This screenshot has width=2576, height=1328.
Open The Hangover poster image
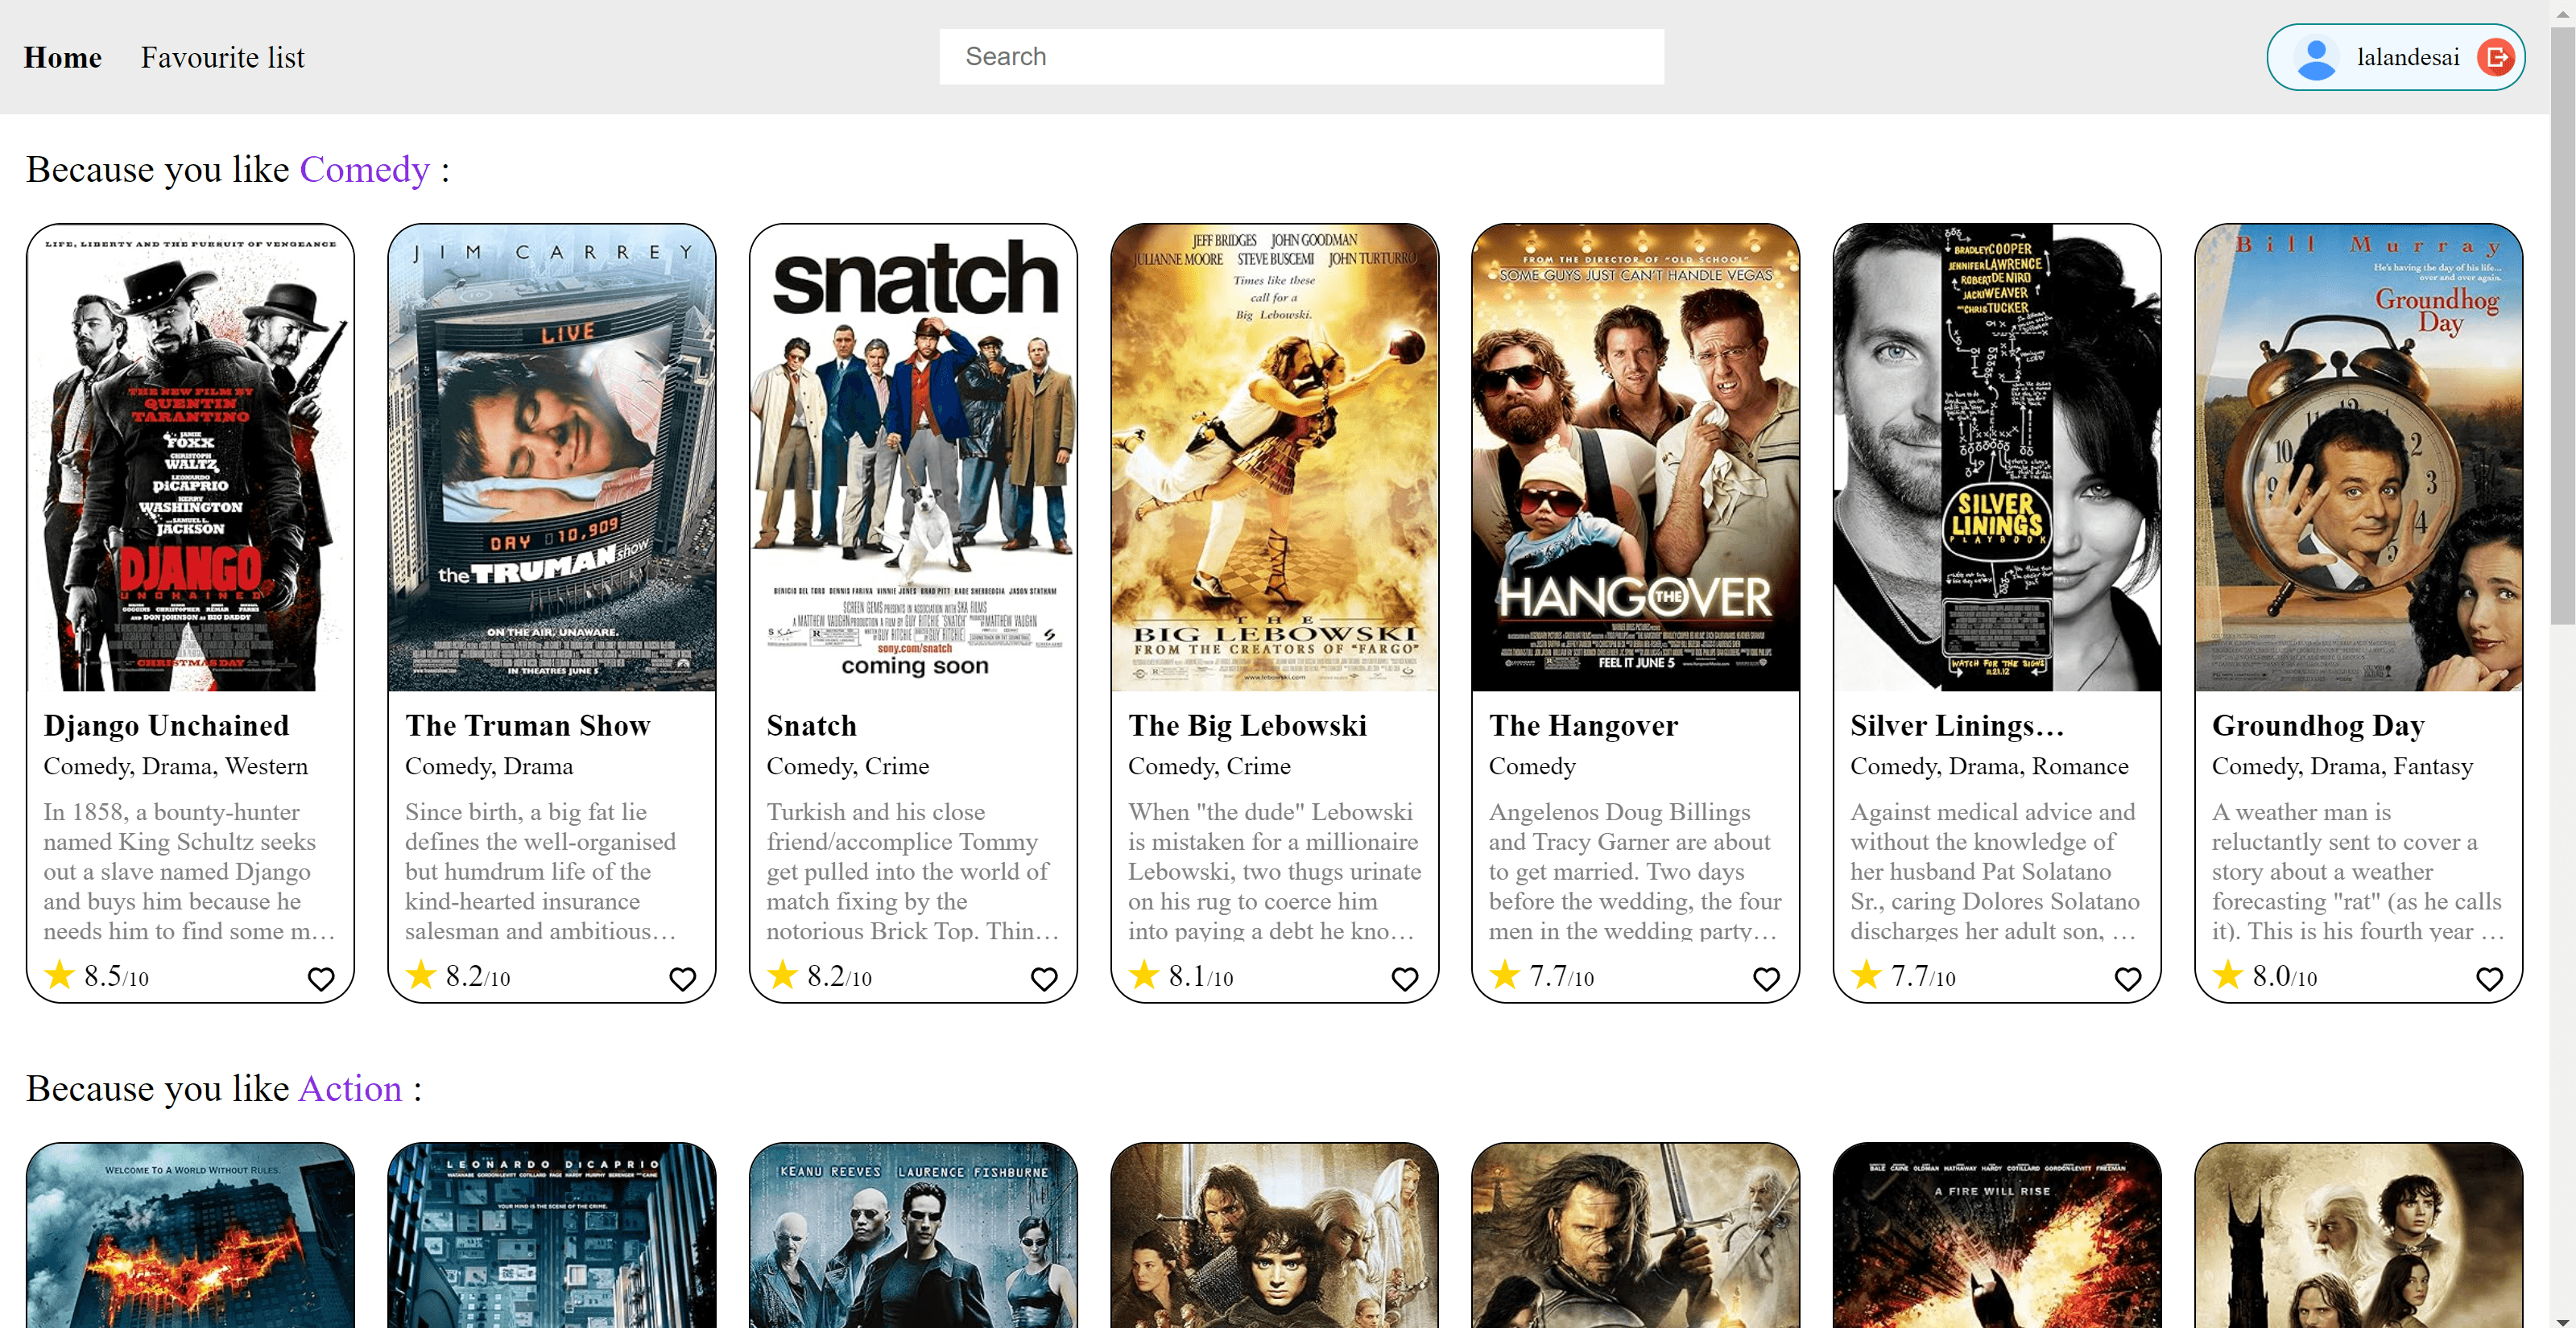click(x=1635, y=458)
